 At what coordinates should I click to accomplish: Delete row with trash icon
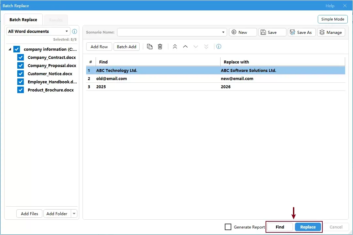coord(160,47)
